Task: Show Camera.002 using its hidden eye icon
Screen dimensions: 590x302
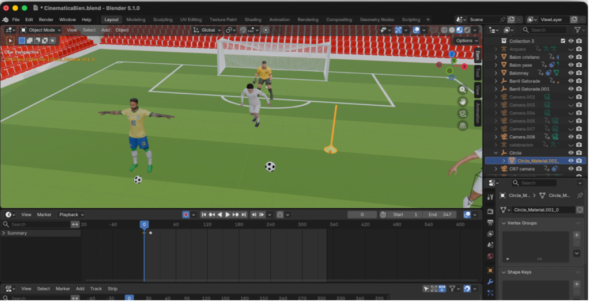Action: pos(572,97)
